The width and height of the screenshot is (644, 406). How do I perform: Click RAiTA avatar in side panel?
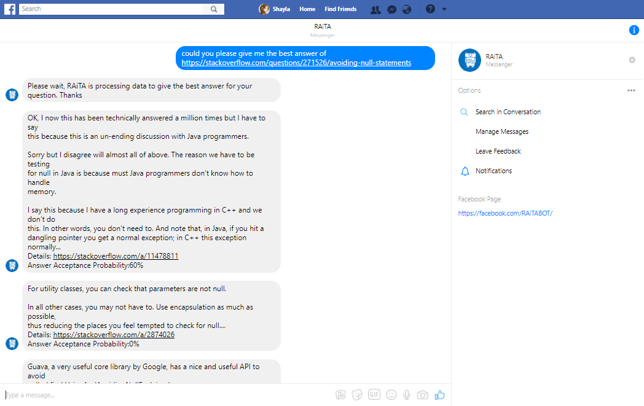pyautogui.click(x=469, y=60)
